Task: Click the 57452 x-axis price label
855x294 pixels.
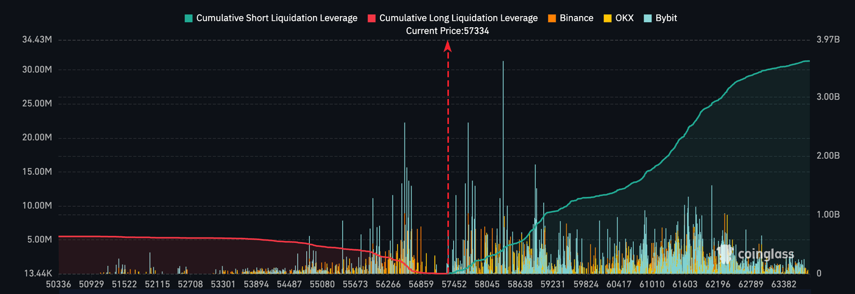Action: coord(454,284)
